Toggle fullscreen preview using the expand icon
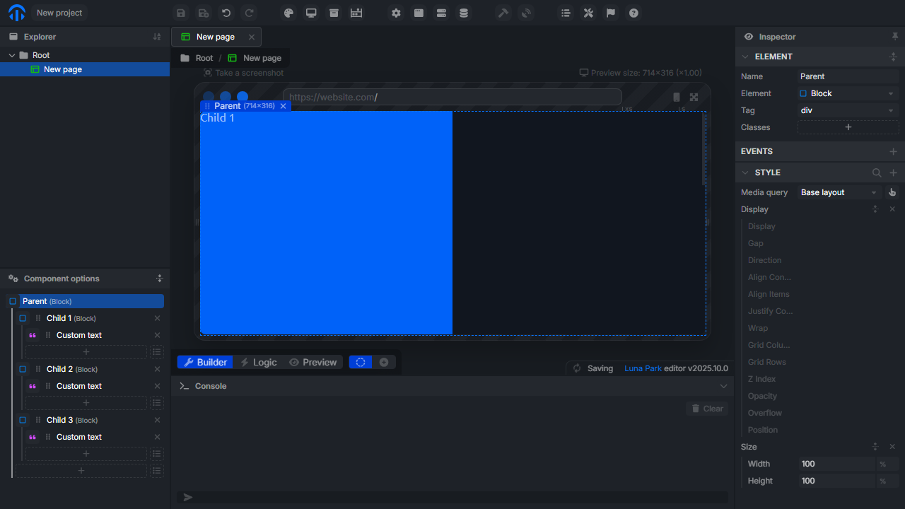Image resolution: width=905 pixels, height=509 pixels. pos(694,97)
